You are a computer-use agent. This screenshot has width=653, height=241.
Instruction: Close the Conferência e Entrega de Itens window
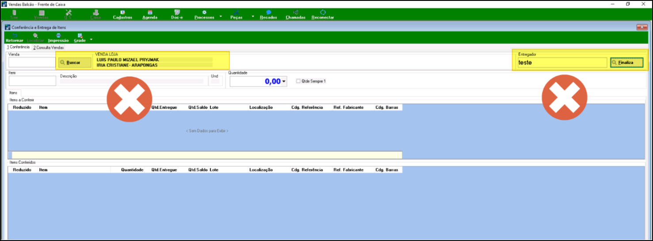pyautogui.click(x=642, y=27)
